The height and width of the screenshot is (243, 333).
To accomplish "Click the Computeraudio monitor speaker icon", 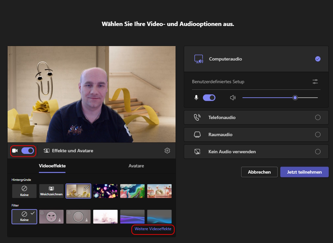I will pyautogui.click(x=199, y=59).
